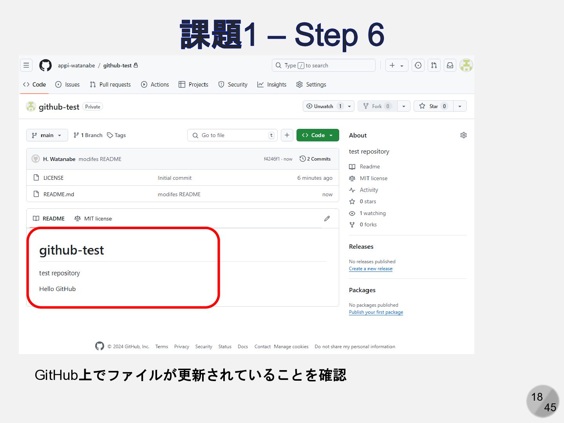Click the footer GitHub logo icon

coord(99,346)
